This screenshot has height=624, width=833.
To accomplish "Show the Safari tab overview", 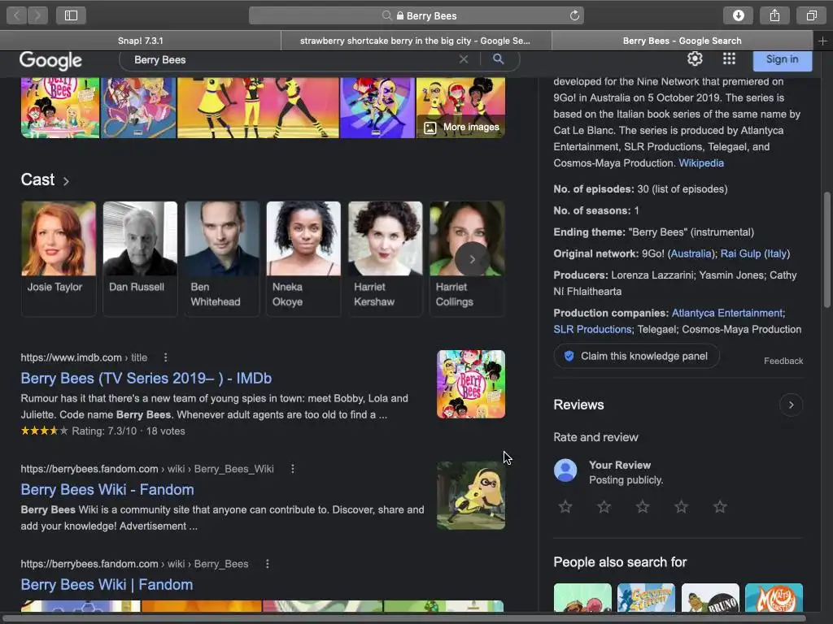I will click(811, 15).
